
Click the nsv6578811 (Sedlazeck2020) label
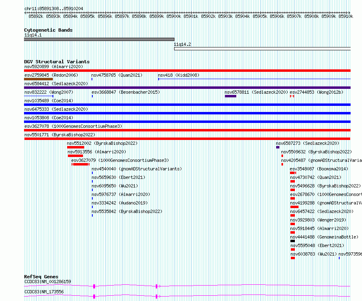pyautogui.click(x=256, y=92)
